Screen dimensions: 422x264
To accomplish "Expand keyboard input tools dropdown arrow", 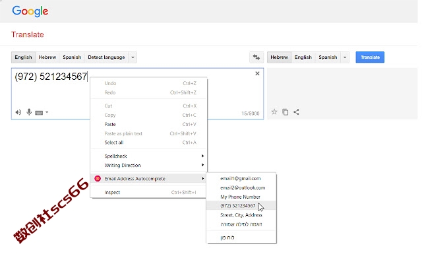I will (x=47, y=112).
